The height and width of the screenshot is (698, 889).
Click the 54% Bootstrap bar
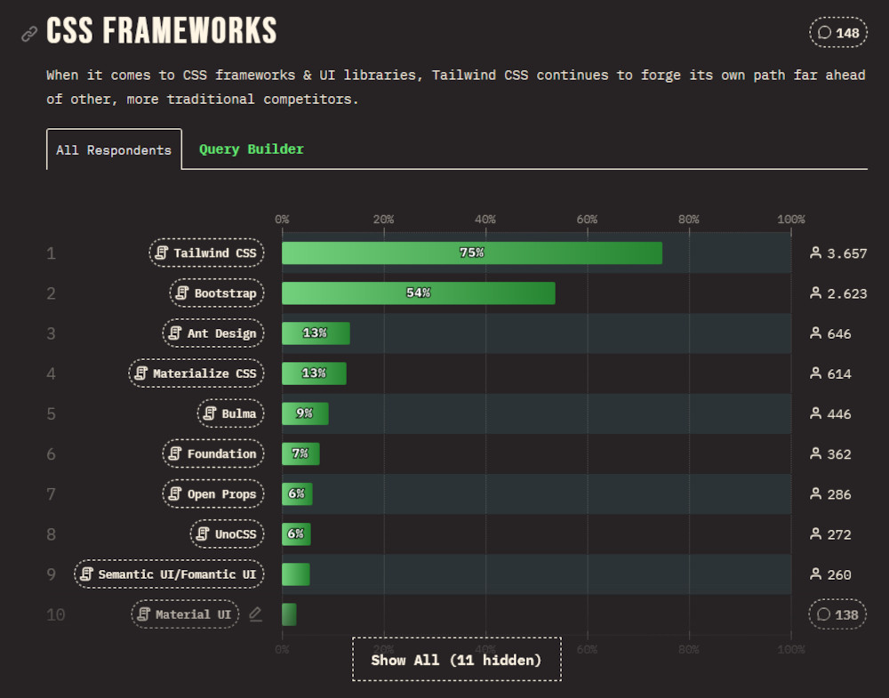coord(419,293)
